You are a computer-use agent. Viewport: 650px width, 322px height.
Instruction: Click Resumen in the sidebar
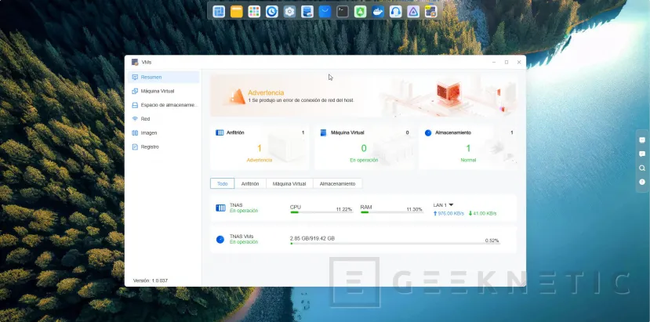tap(151, 77)
